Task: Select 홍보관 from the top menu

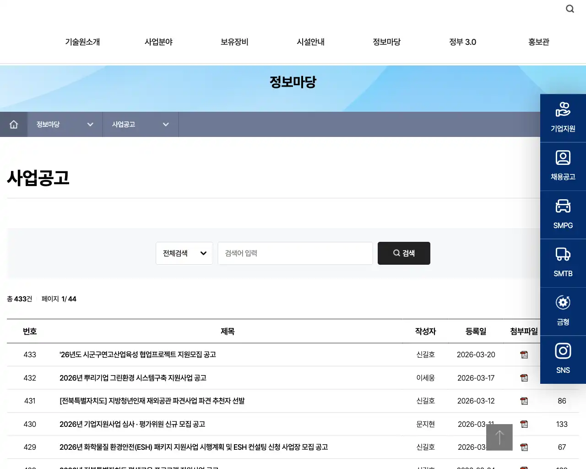Action: (x=538, y=42)
